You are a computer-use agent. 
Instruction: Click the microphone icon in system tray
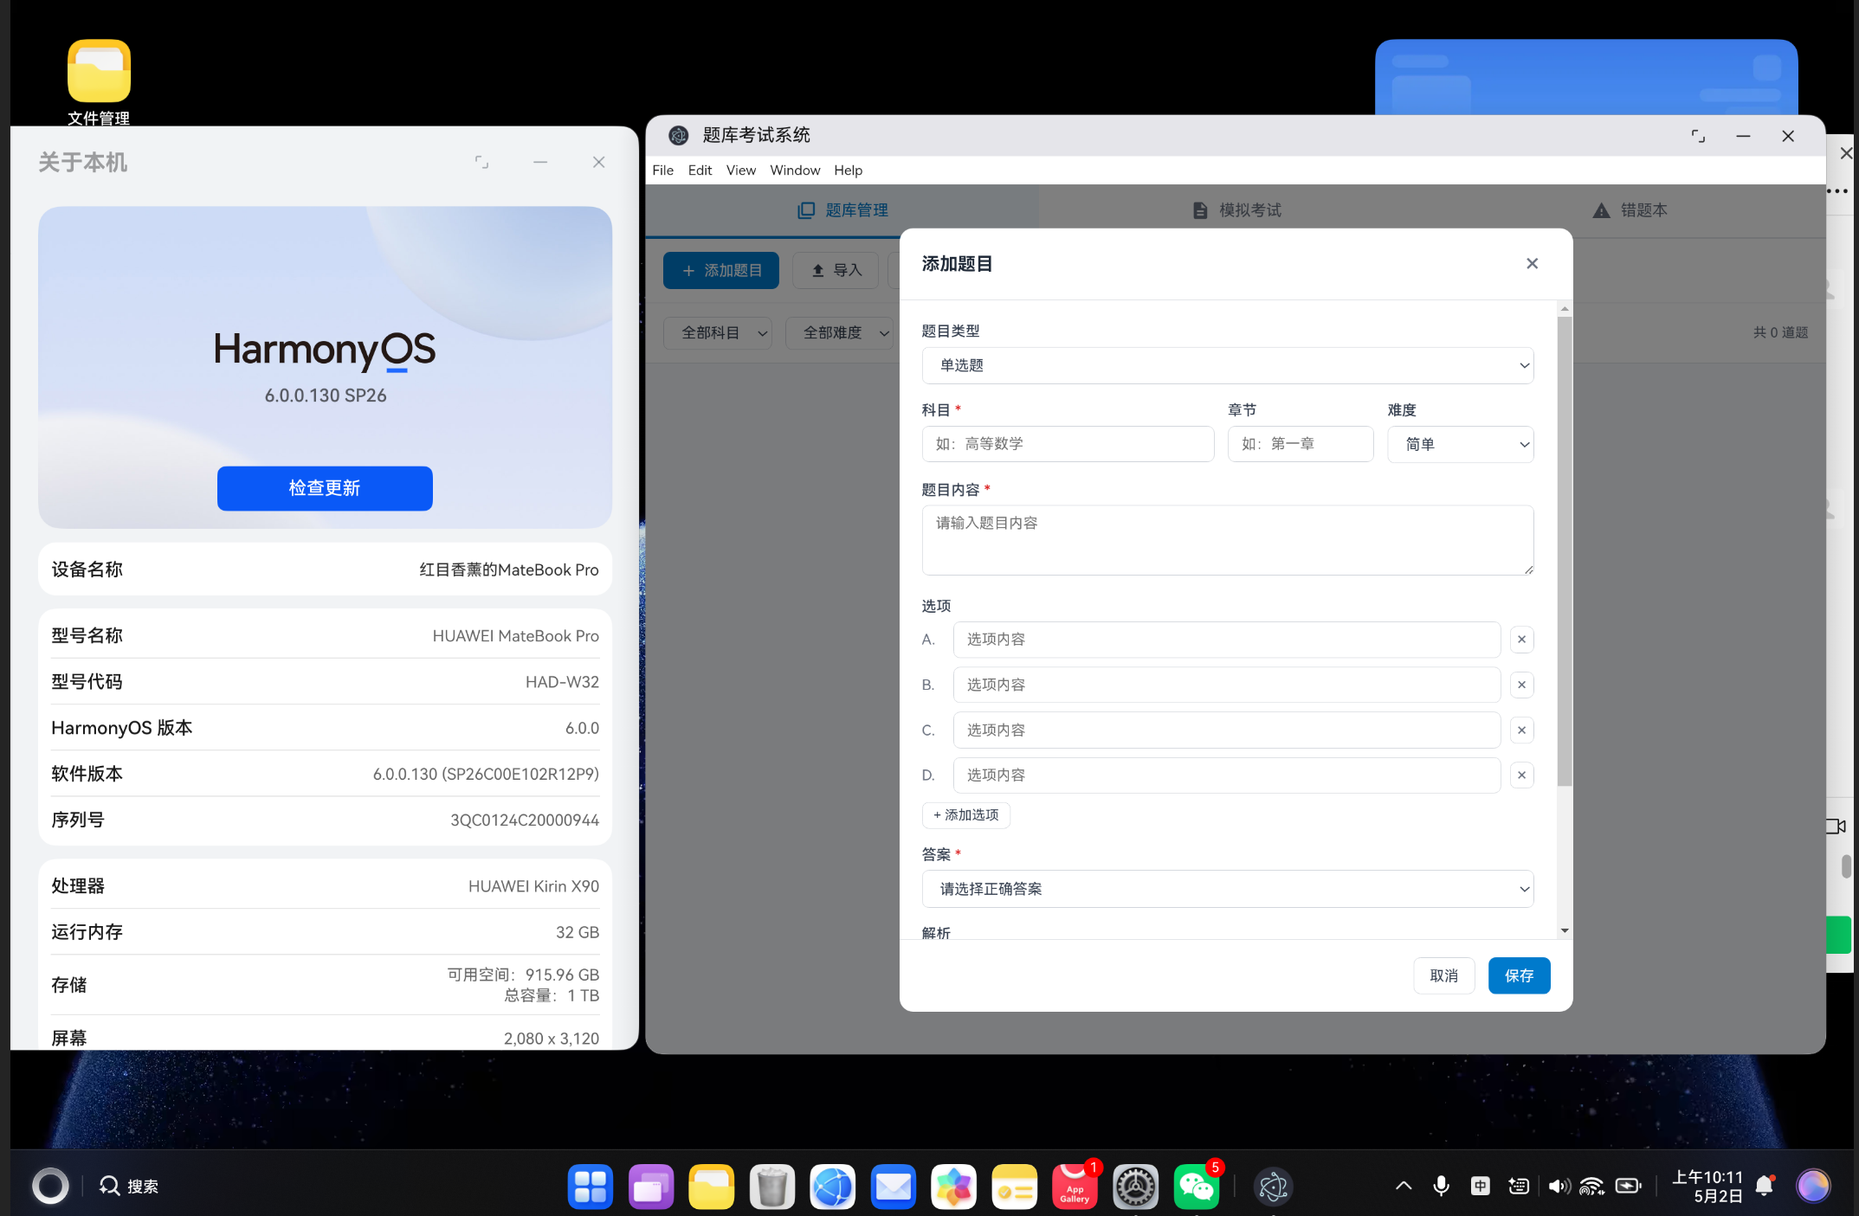1441,1186
